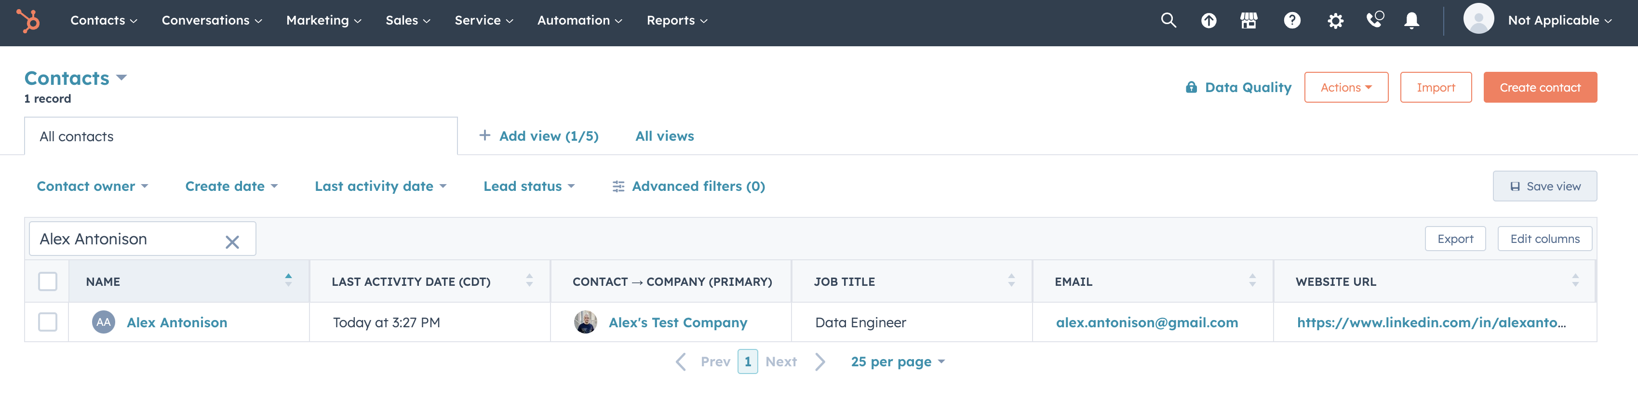Open the LinkedIn website URL link
The height and width of the screenshot is (401, 1638).
(1431, 322)
